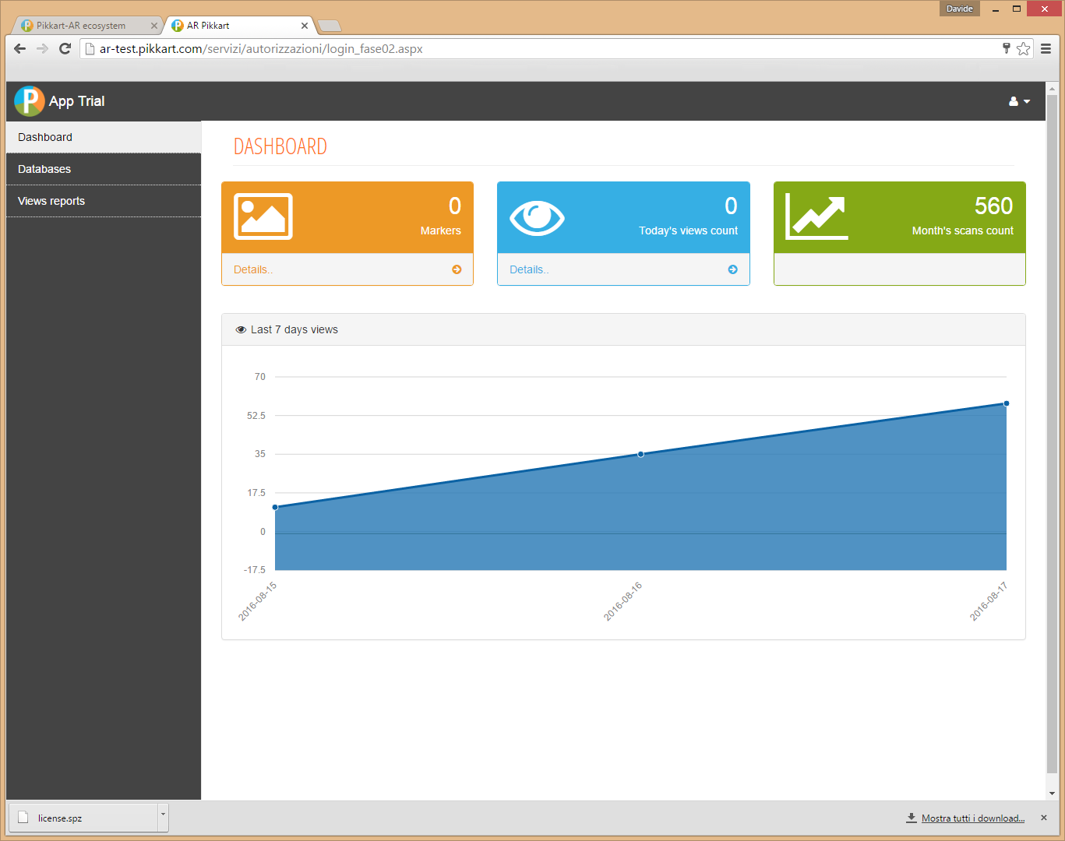Viewport: 1065px width, 841px height.
Task: Click the App Trial title
Action: tap(76, 101)
